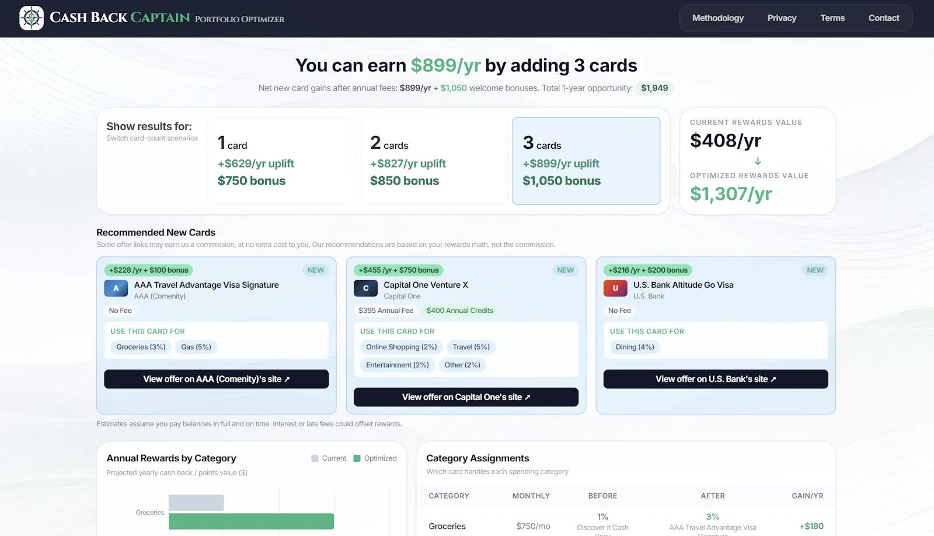934x536 pixels.
Task: Click the 'Online Shopping (2%)' chip
Action: [x=402, y=347]
